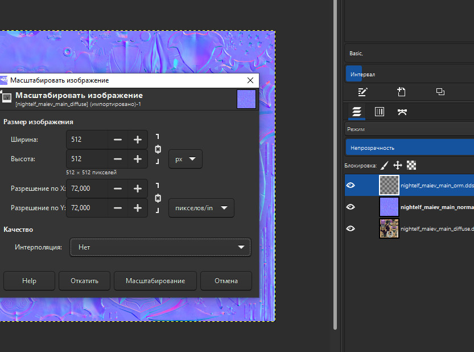
Task: Click the Отмена button
Action: coord(226,281)
